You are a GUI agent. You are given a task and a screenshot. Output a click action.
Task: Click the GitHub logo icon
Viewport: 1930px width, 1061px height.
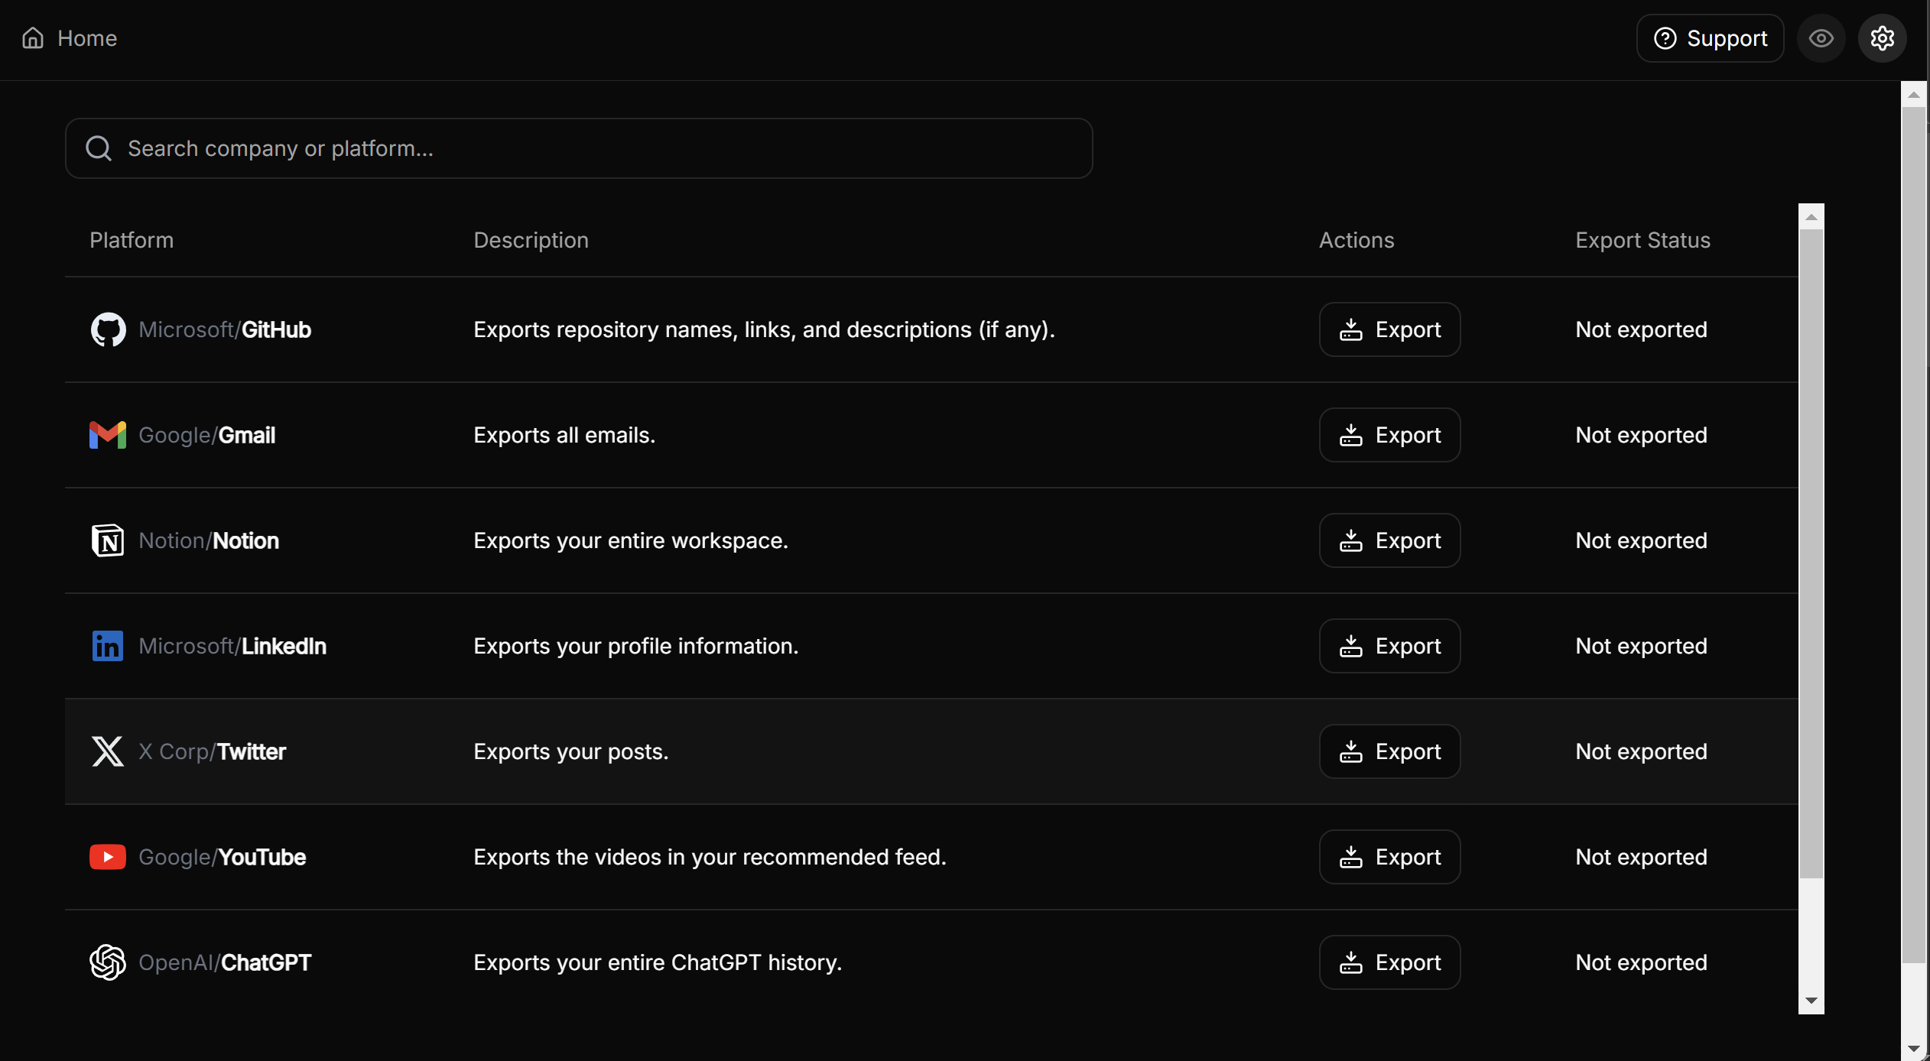coord(108,329)
